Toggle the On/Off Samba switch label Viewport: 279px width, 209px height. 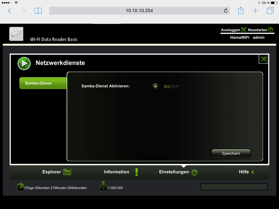171,86
